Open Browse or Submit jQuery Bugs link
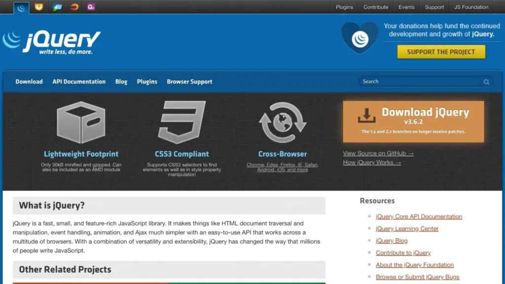 417,277
